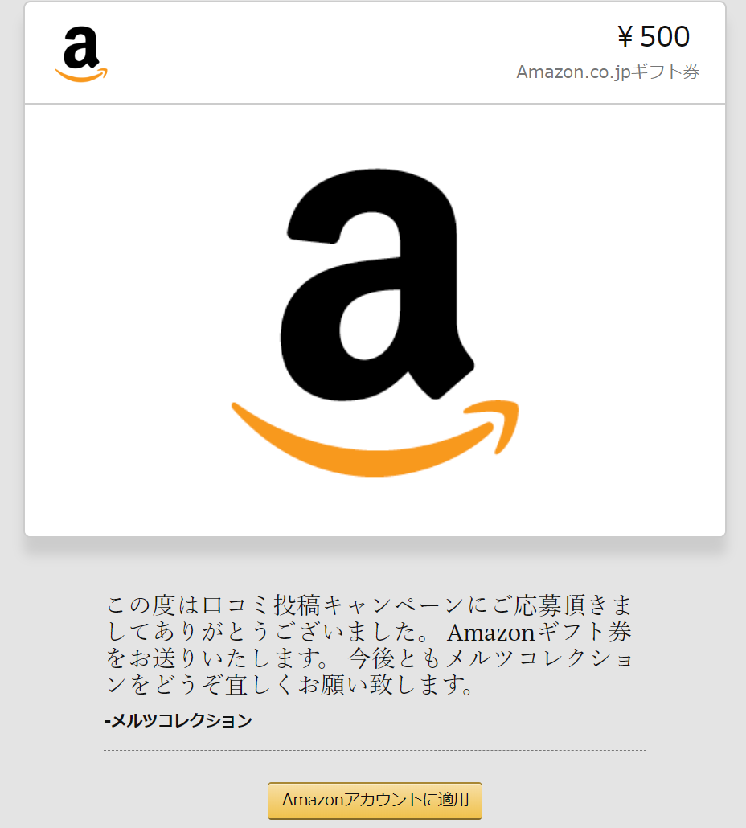Click the orange smile arrow under large logo
Image resolution: width=746 pixels, height=828 pixels.
pyautogui.click(x=375, y=438)
